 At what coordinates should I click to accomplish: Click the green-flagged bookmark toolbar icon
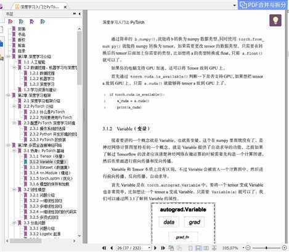(21, 22)
